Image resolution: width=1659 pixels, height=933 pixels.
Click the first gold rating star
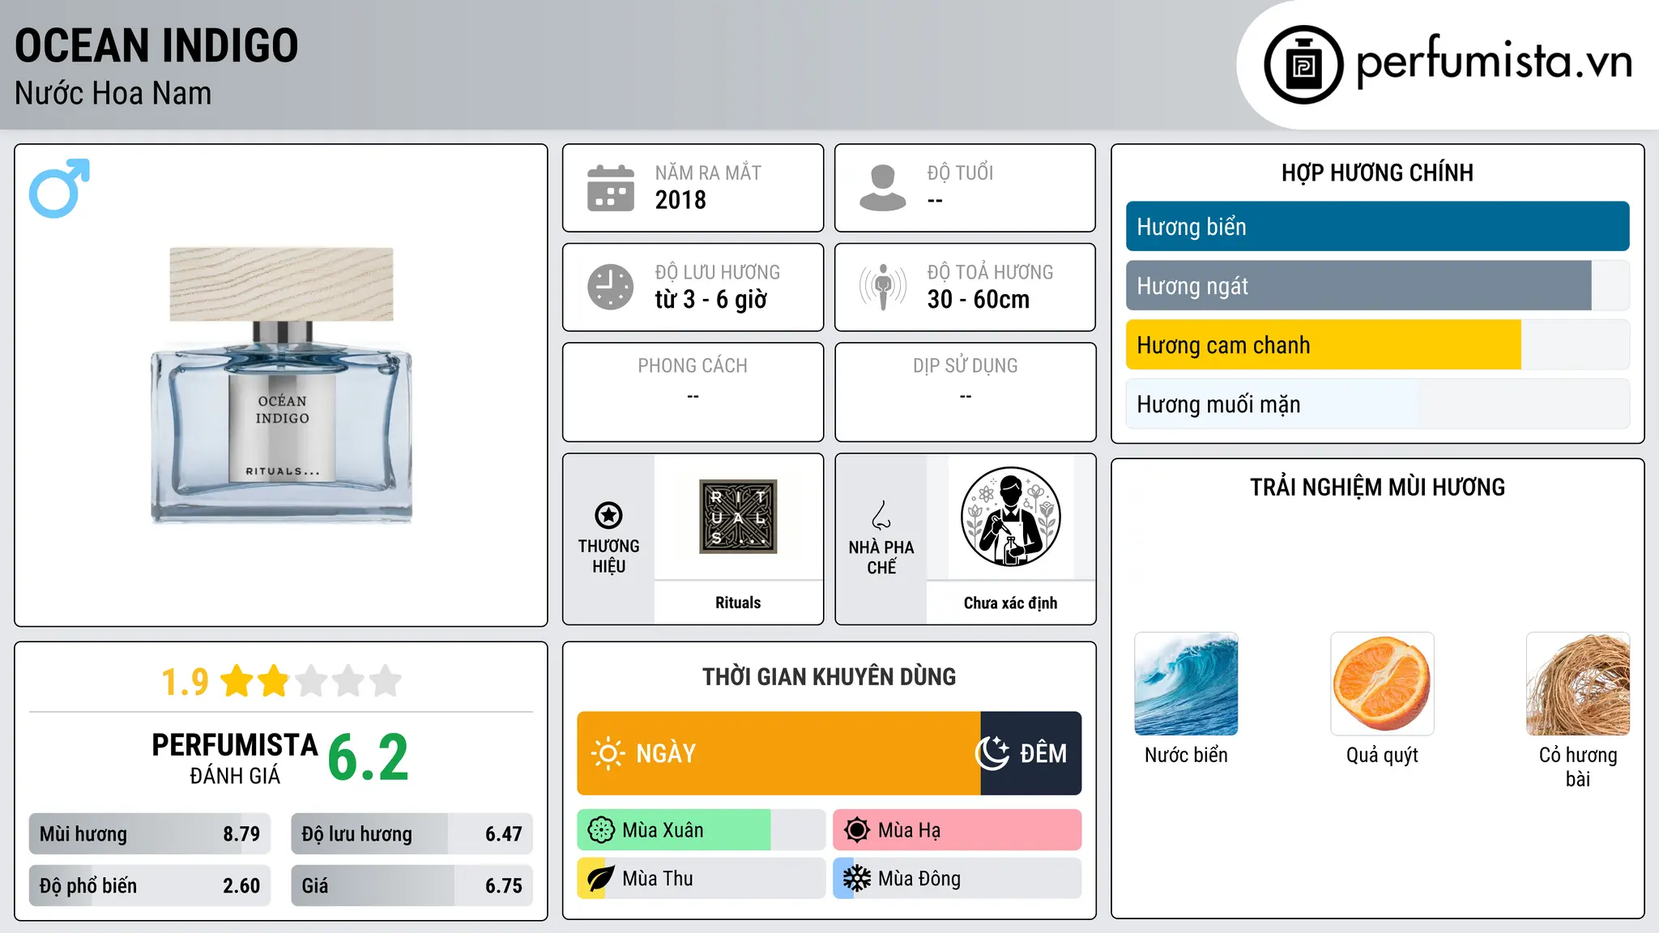pyautogui.click(x=237, y=681)
